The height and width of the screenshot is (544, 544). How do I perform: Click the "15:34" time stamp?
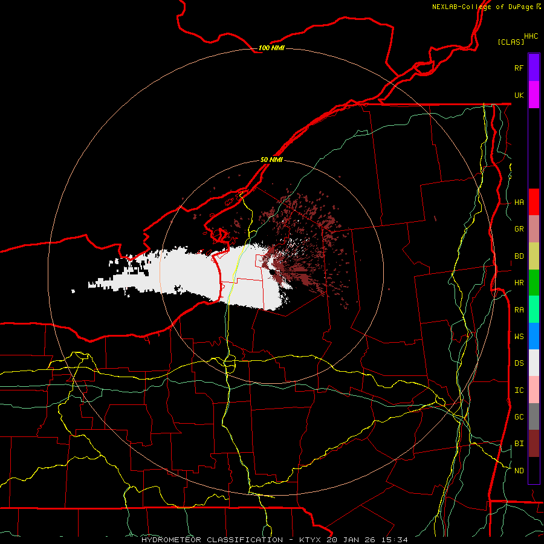coord(394,540)
